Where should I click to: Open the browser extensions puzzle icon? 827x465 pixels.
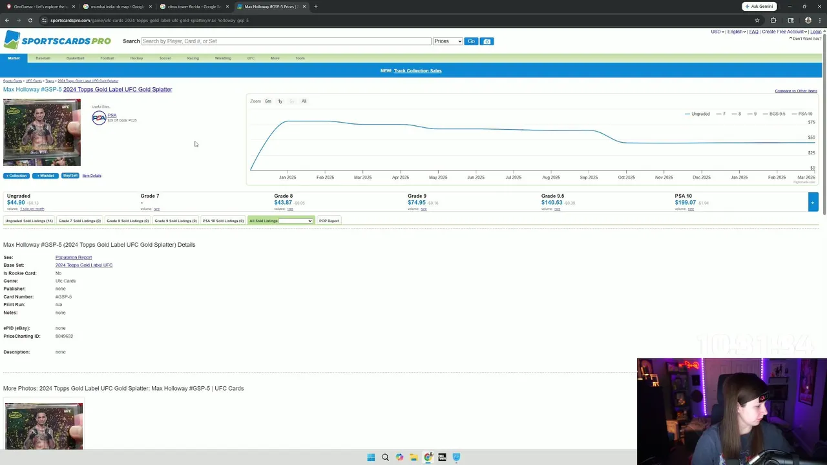coord(773,20)
